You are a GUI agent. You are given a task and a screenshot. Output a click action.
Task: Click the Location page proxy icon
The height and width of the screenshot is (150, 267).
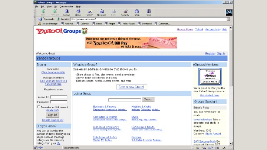pos(59,19)
